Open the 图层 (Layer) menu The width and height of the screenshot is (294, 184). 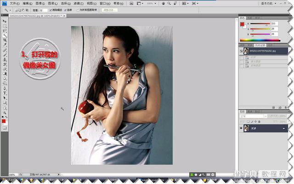53,3
